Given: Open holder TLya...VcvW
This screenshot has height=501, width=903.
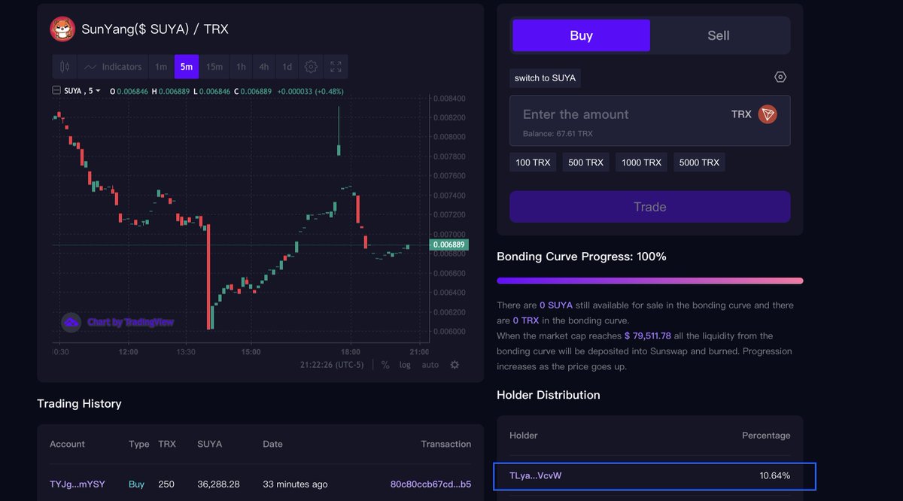Looking at the screenshot, I should coord(536,475).
